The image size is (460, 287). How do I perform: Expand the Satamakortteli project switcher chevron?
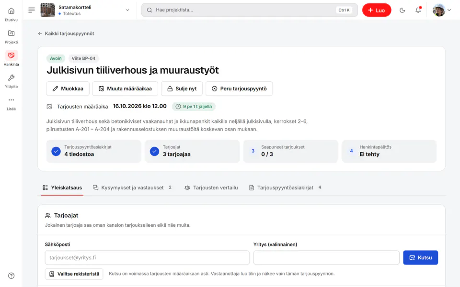127,10
